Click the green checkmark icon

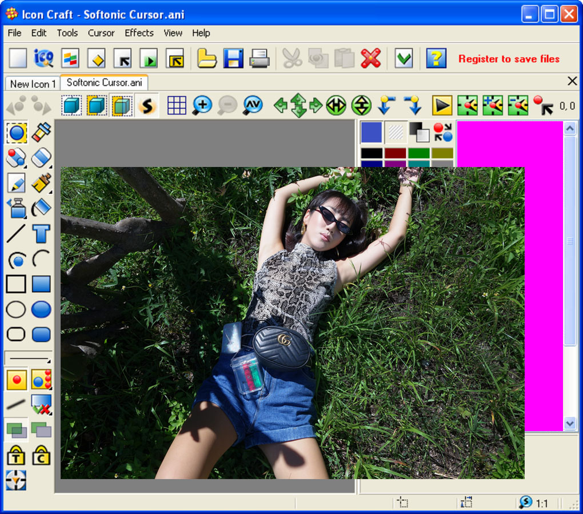[x=404, y=58]
